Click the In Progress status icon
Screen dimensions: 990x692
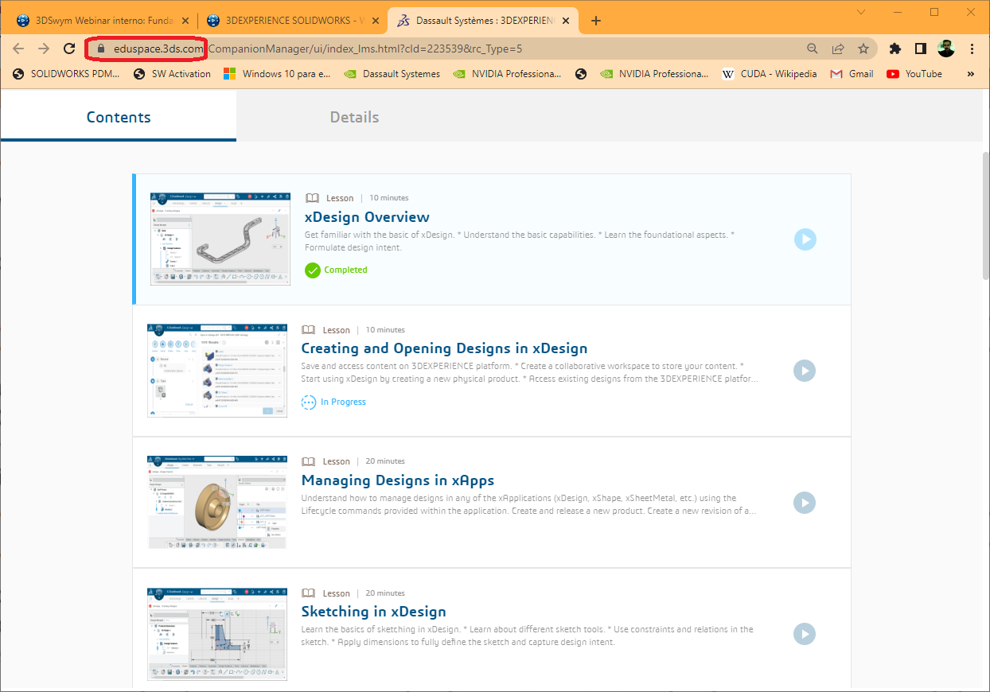click(309, 402)
